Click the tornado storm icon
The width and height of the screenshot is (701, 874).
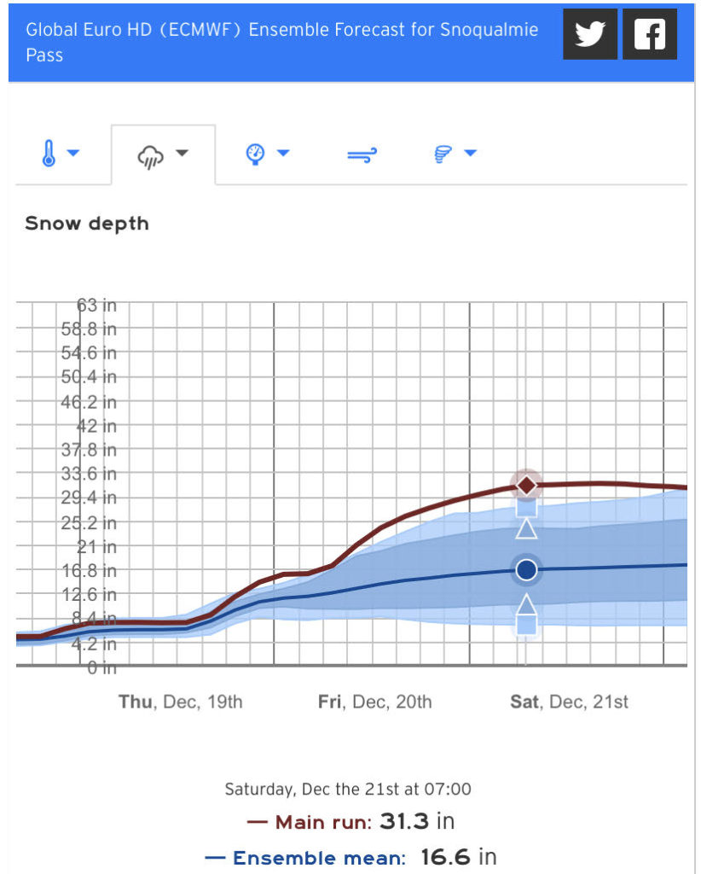tap(443, 154)
